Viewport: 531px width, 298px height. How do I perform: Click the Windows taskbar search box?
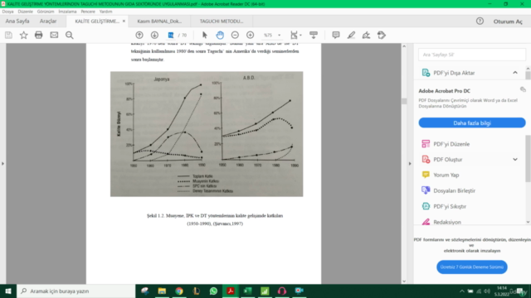[x=76, y=291]
